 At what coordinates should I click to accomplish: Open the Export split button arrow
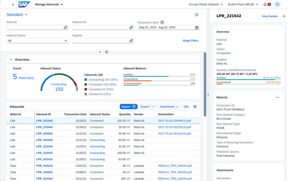click(154, 106)
